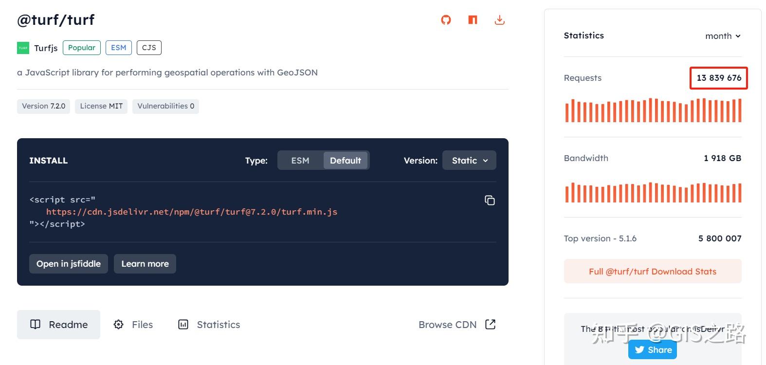Expand the month statistics period dropdown
This screenshot has width=766, height=365.
pyautogui.click(x=723, y=36)
